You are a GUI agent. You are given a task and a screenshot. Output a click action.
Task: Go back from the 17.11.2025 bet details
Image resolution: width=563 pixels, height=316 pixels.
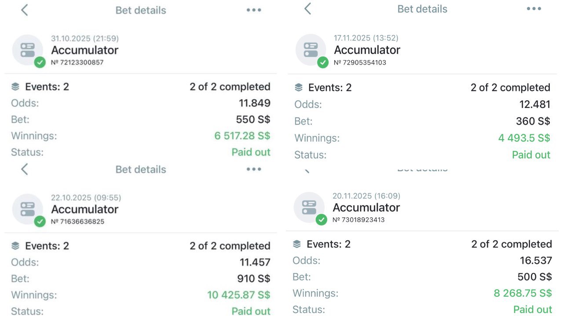[x=308, y=8]
